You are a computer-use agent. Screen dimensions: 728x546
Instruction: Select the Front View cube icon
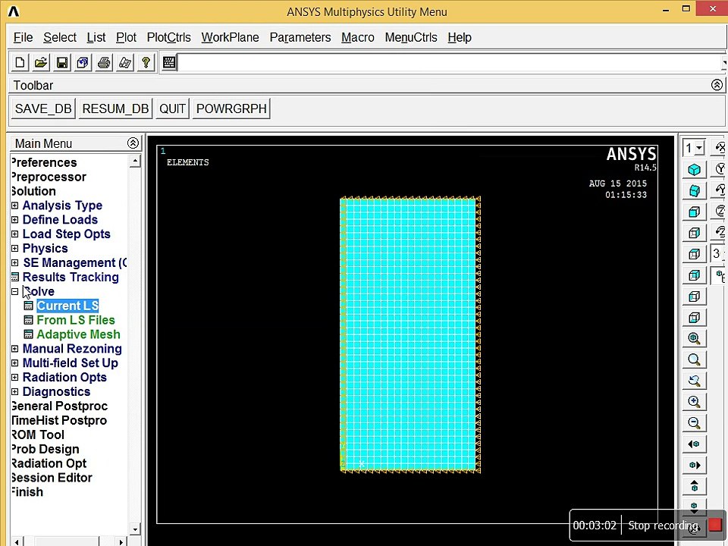(694, 212)
